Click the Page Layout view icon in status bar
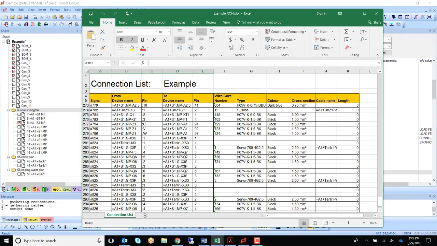 [315, 223]
